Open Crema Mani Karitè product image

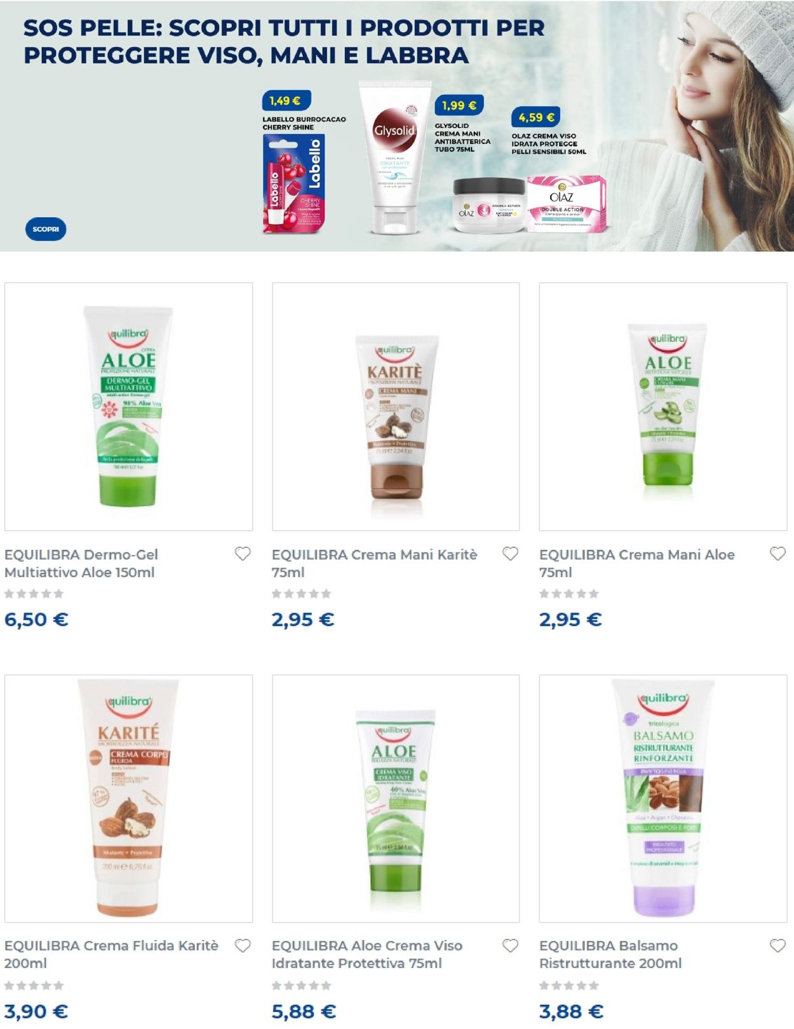point(396,406)
